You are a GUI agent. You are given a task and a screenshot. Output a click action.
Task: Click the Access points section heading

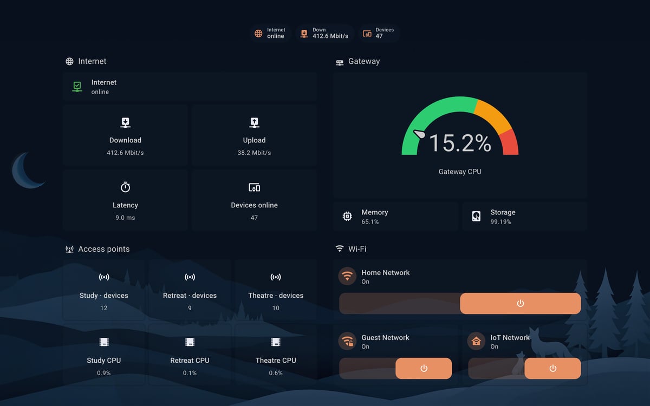coord(104,249)
